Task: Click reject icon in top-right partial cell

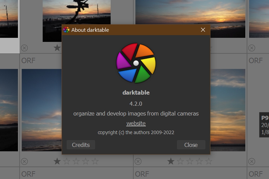Action: coord(252,48)
